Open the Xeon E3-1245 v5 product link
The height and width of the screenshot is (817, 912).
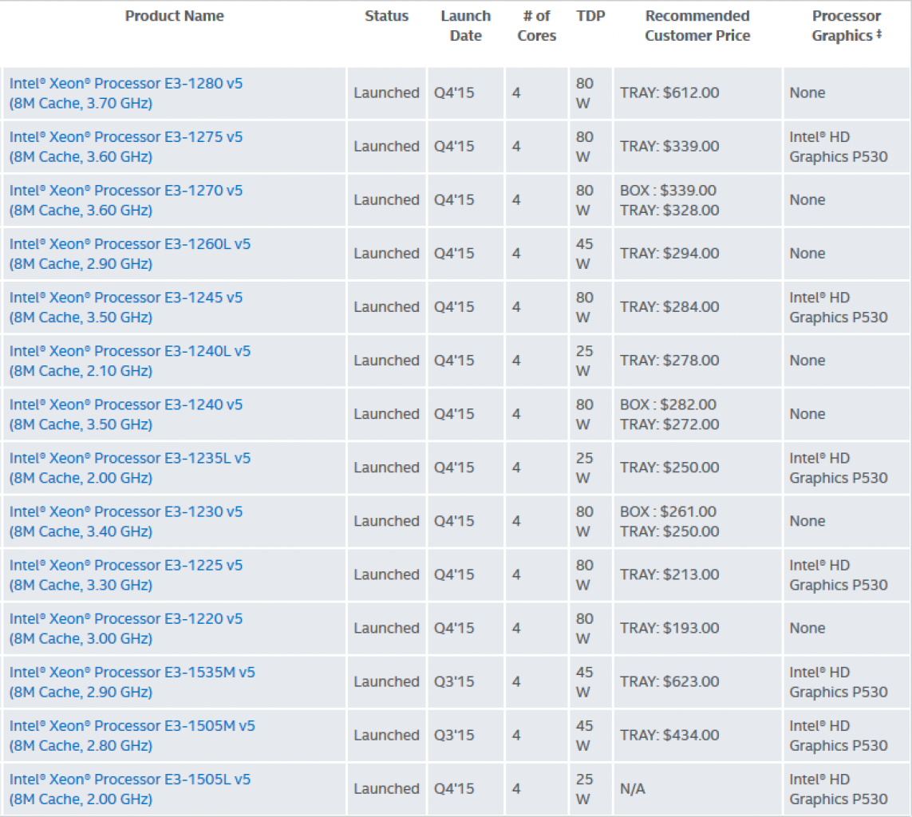[125, 307]
